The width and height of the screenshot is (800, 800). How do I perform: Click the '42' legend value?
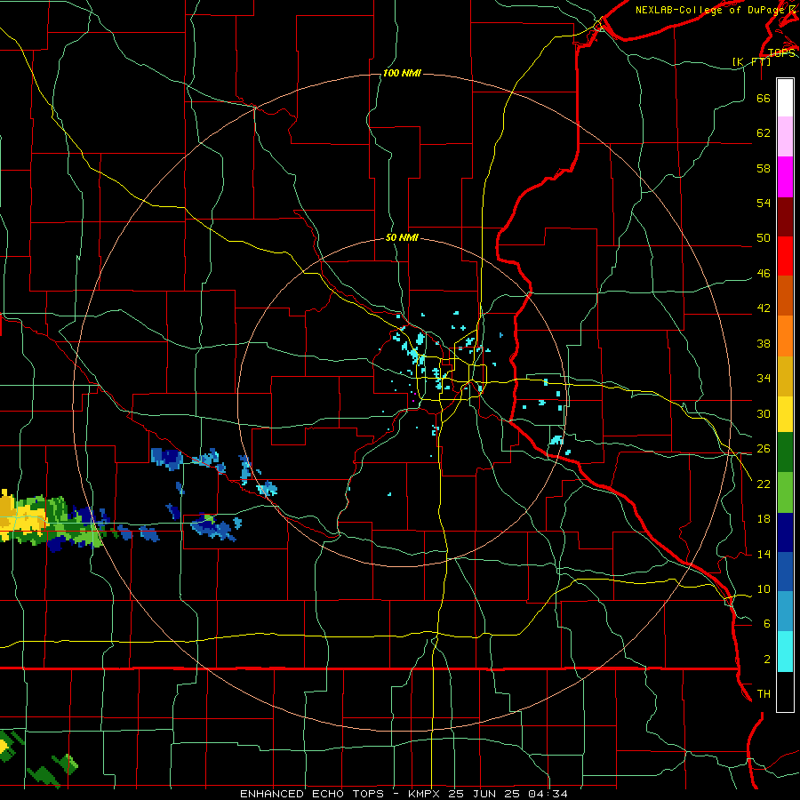[764, 308]
